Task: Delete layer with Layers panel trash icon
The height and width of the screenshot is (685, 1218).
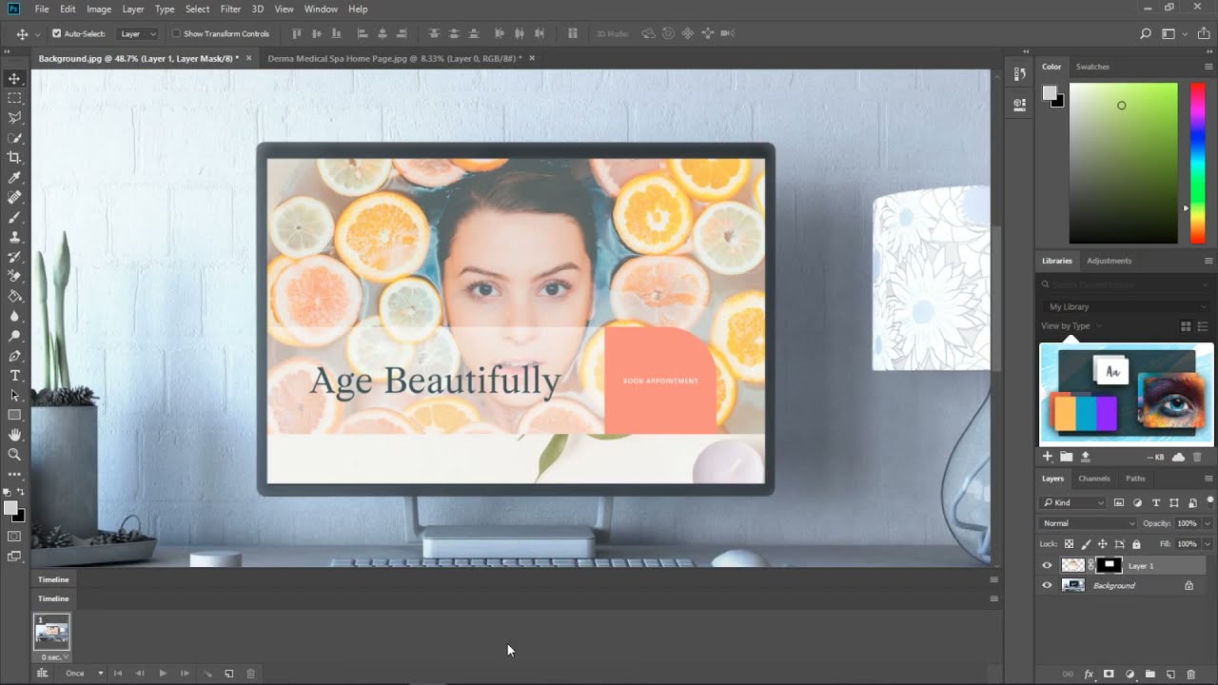Action: 1190,674
